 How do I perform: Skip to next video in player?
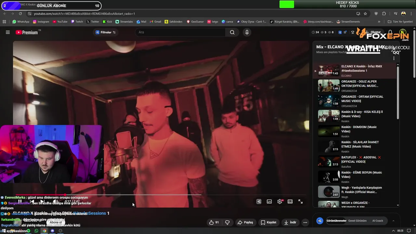(42, 201)
